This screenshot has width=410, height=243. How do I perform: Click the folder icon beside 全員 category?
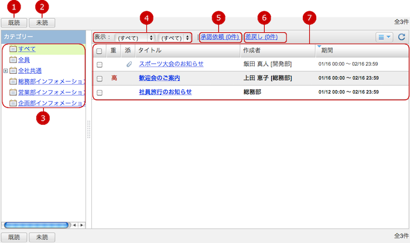click(x=13, y=60)
